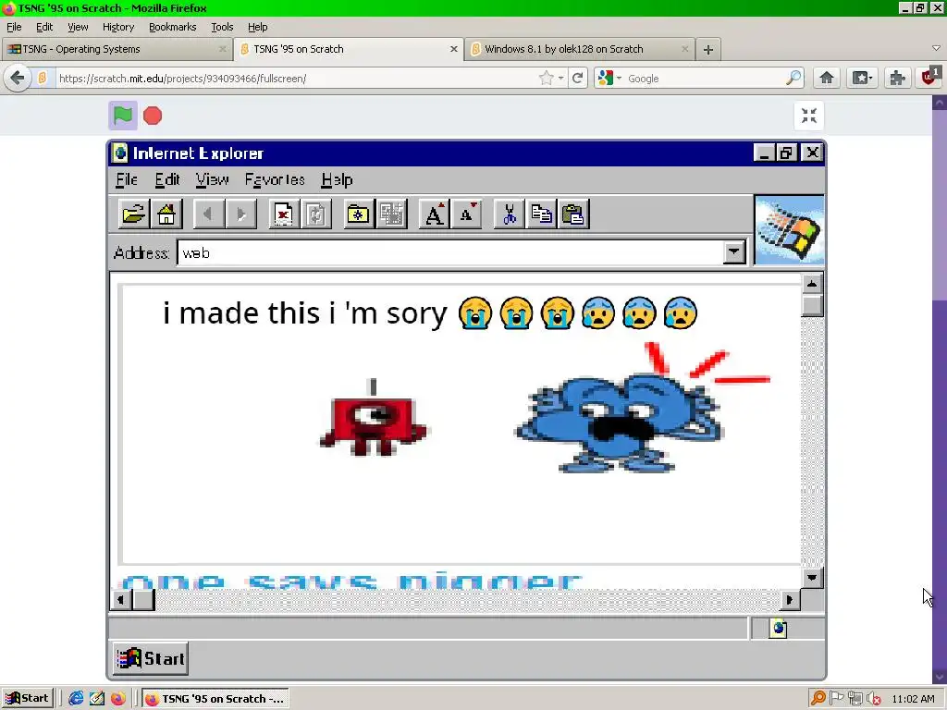The width and height of the screenshot is (947, 710).
Task: Open Firefox's Tools menu
Action: pyautogui.click(x=222, y=27)
